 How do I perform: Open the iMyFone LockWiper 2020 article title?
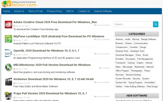click(59, 36)
